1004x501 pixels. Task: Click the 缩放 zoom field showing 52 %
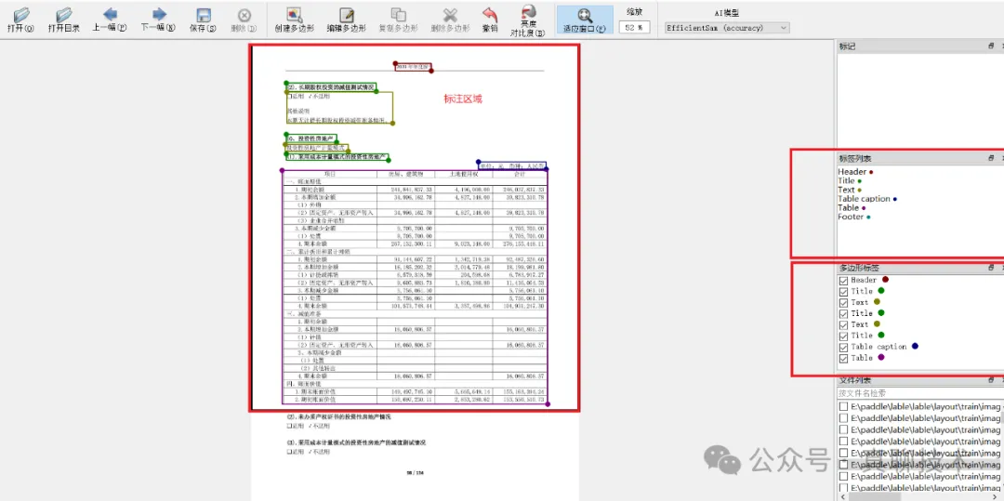635,28
